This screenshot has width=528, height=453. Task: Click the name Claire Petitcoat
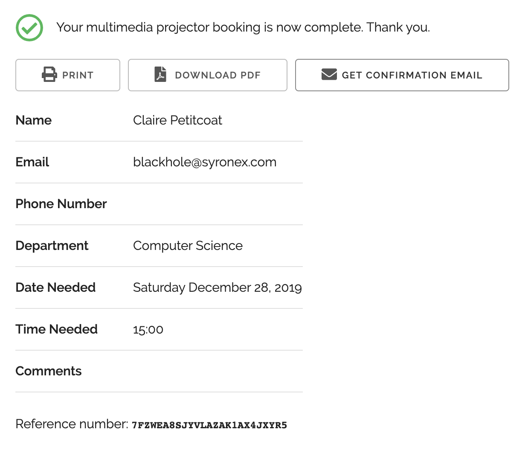tap(177, 120)
